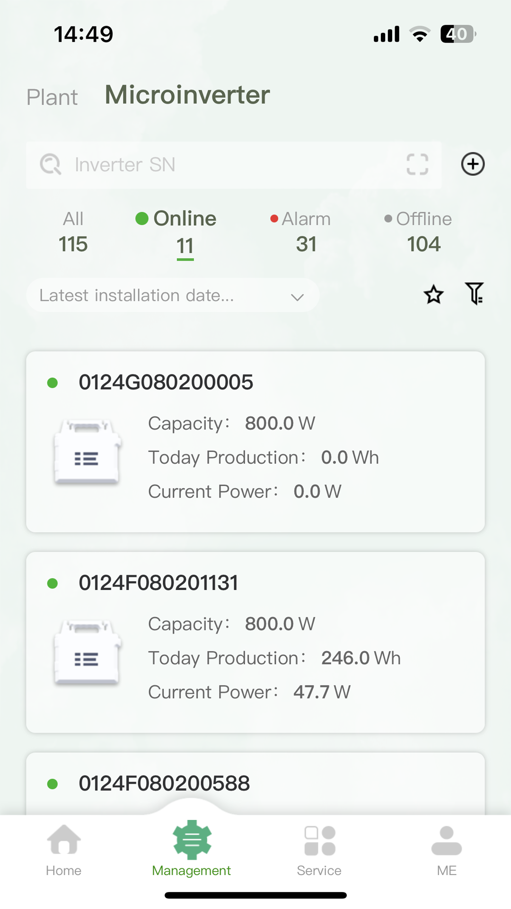Image resolution: width=511 pixels, height=909 pixels.
Task: Select the Microinverter tab heading
Action: [187, 95]
